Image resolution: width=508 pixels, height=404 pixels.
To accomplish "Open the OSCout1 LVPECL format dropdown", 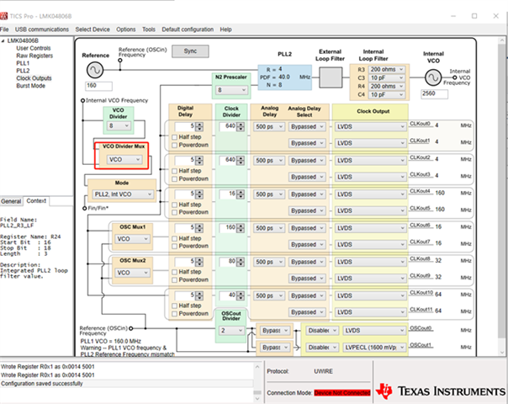I will [x=374, y=348].
